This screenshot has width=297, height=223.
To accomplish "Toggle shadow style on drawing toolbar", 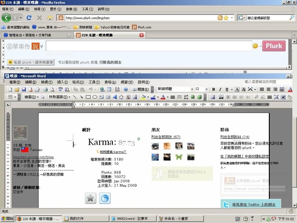I will coord(193,97).
